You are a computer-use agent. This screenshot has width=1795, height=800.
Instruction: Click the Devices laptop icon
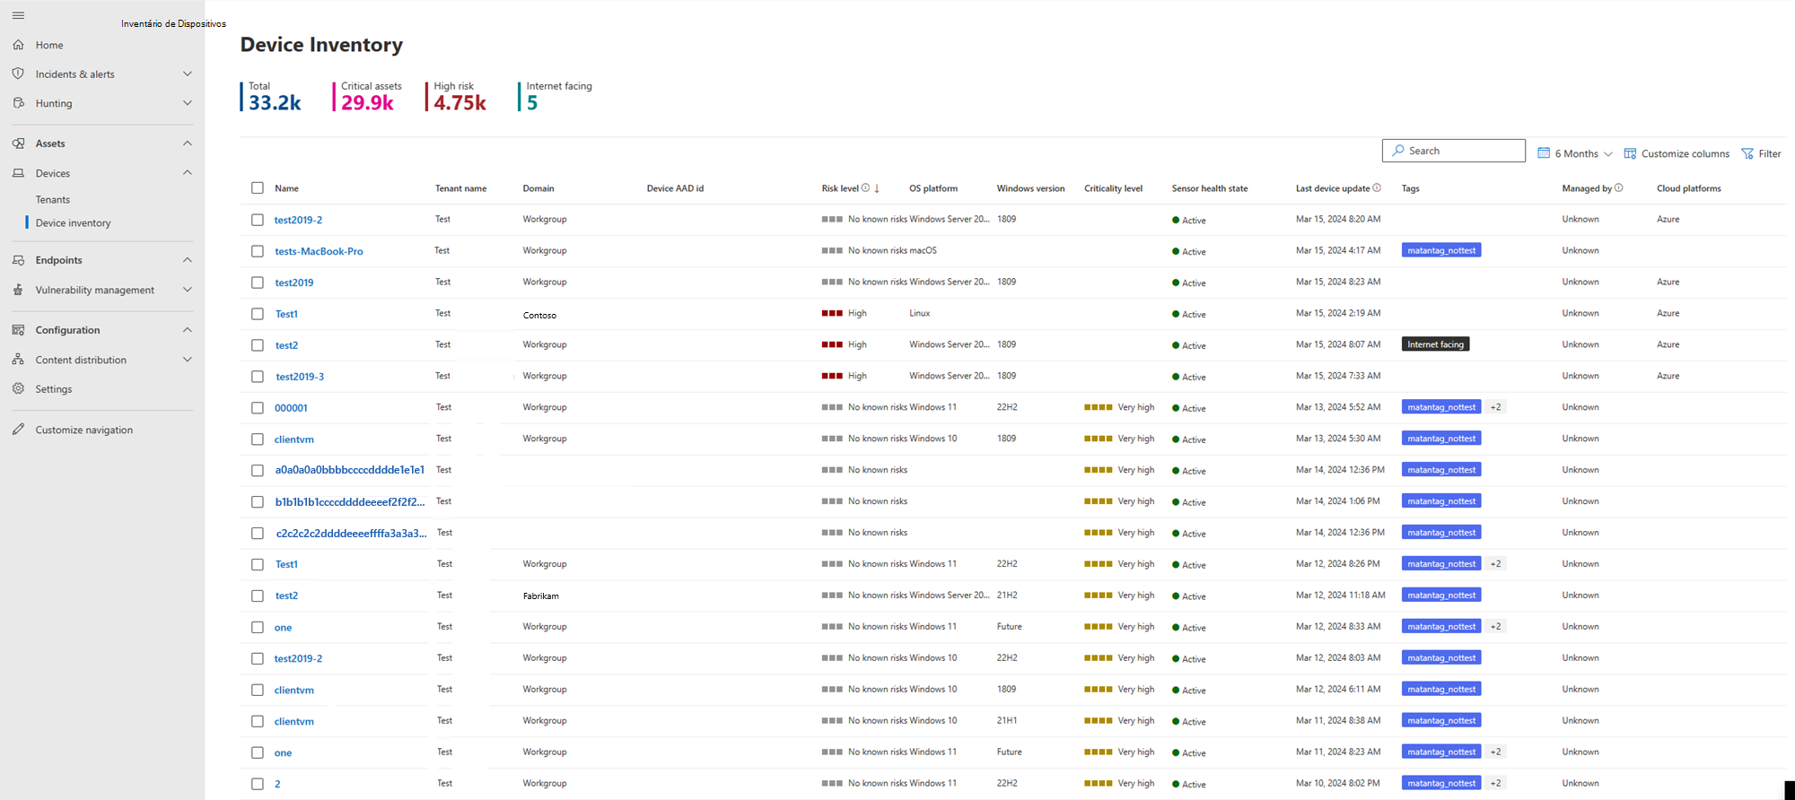[18, 173]
